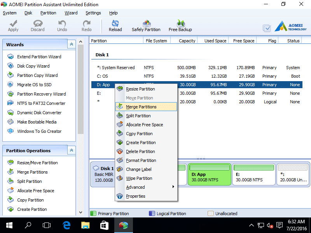Select the D: App block in disk map
The image size is (311, 233).
click(x=210, y=174)
